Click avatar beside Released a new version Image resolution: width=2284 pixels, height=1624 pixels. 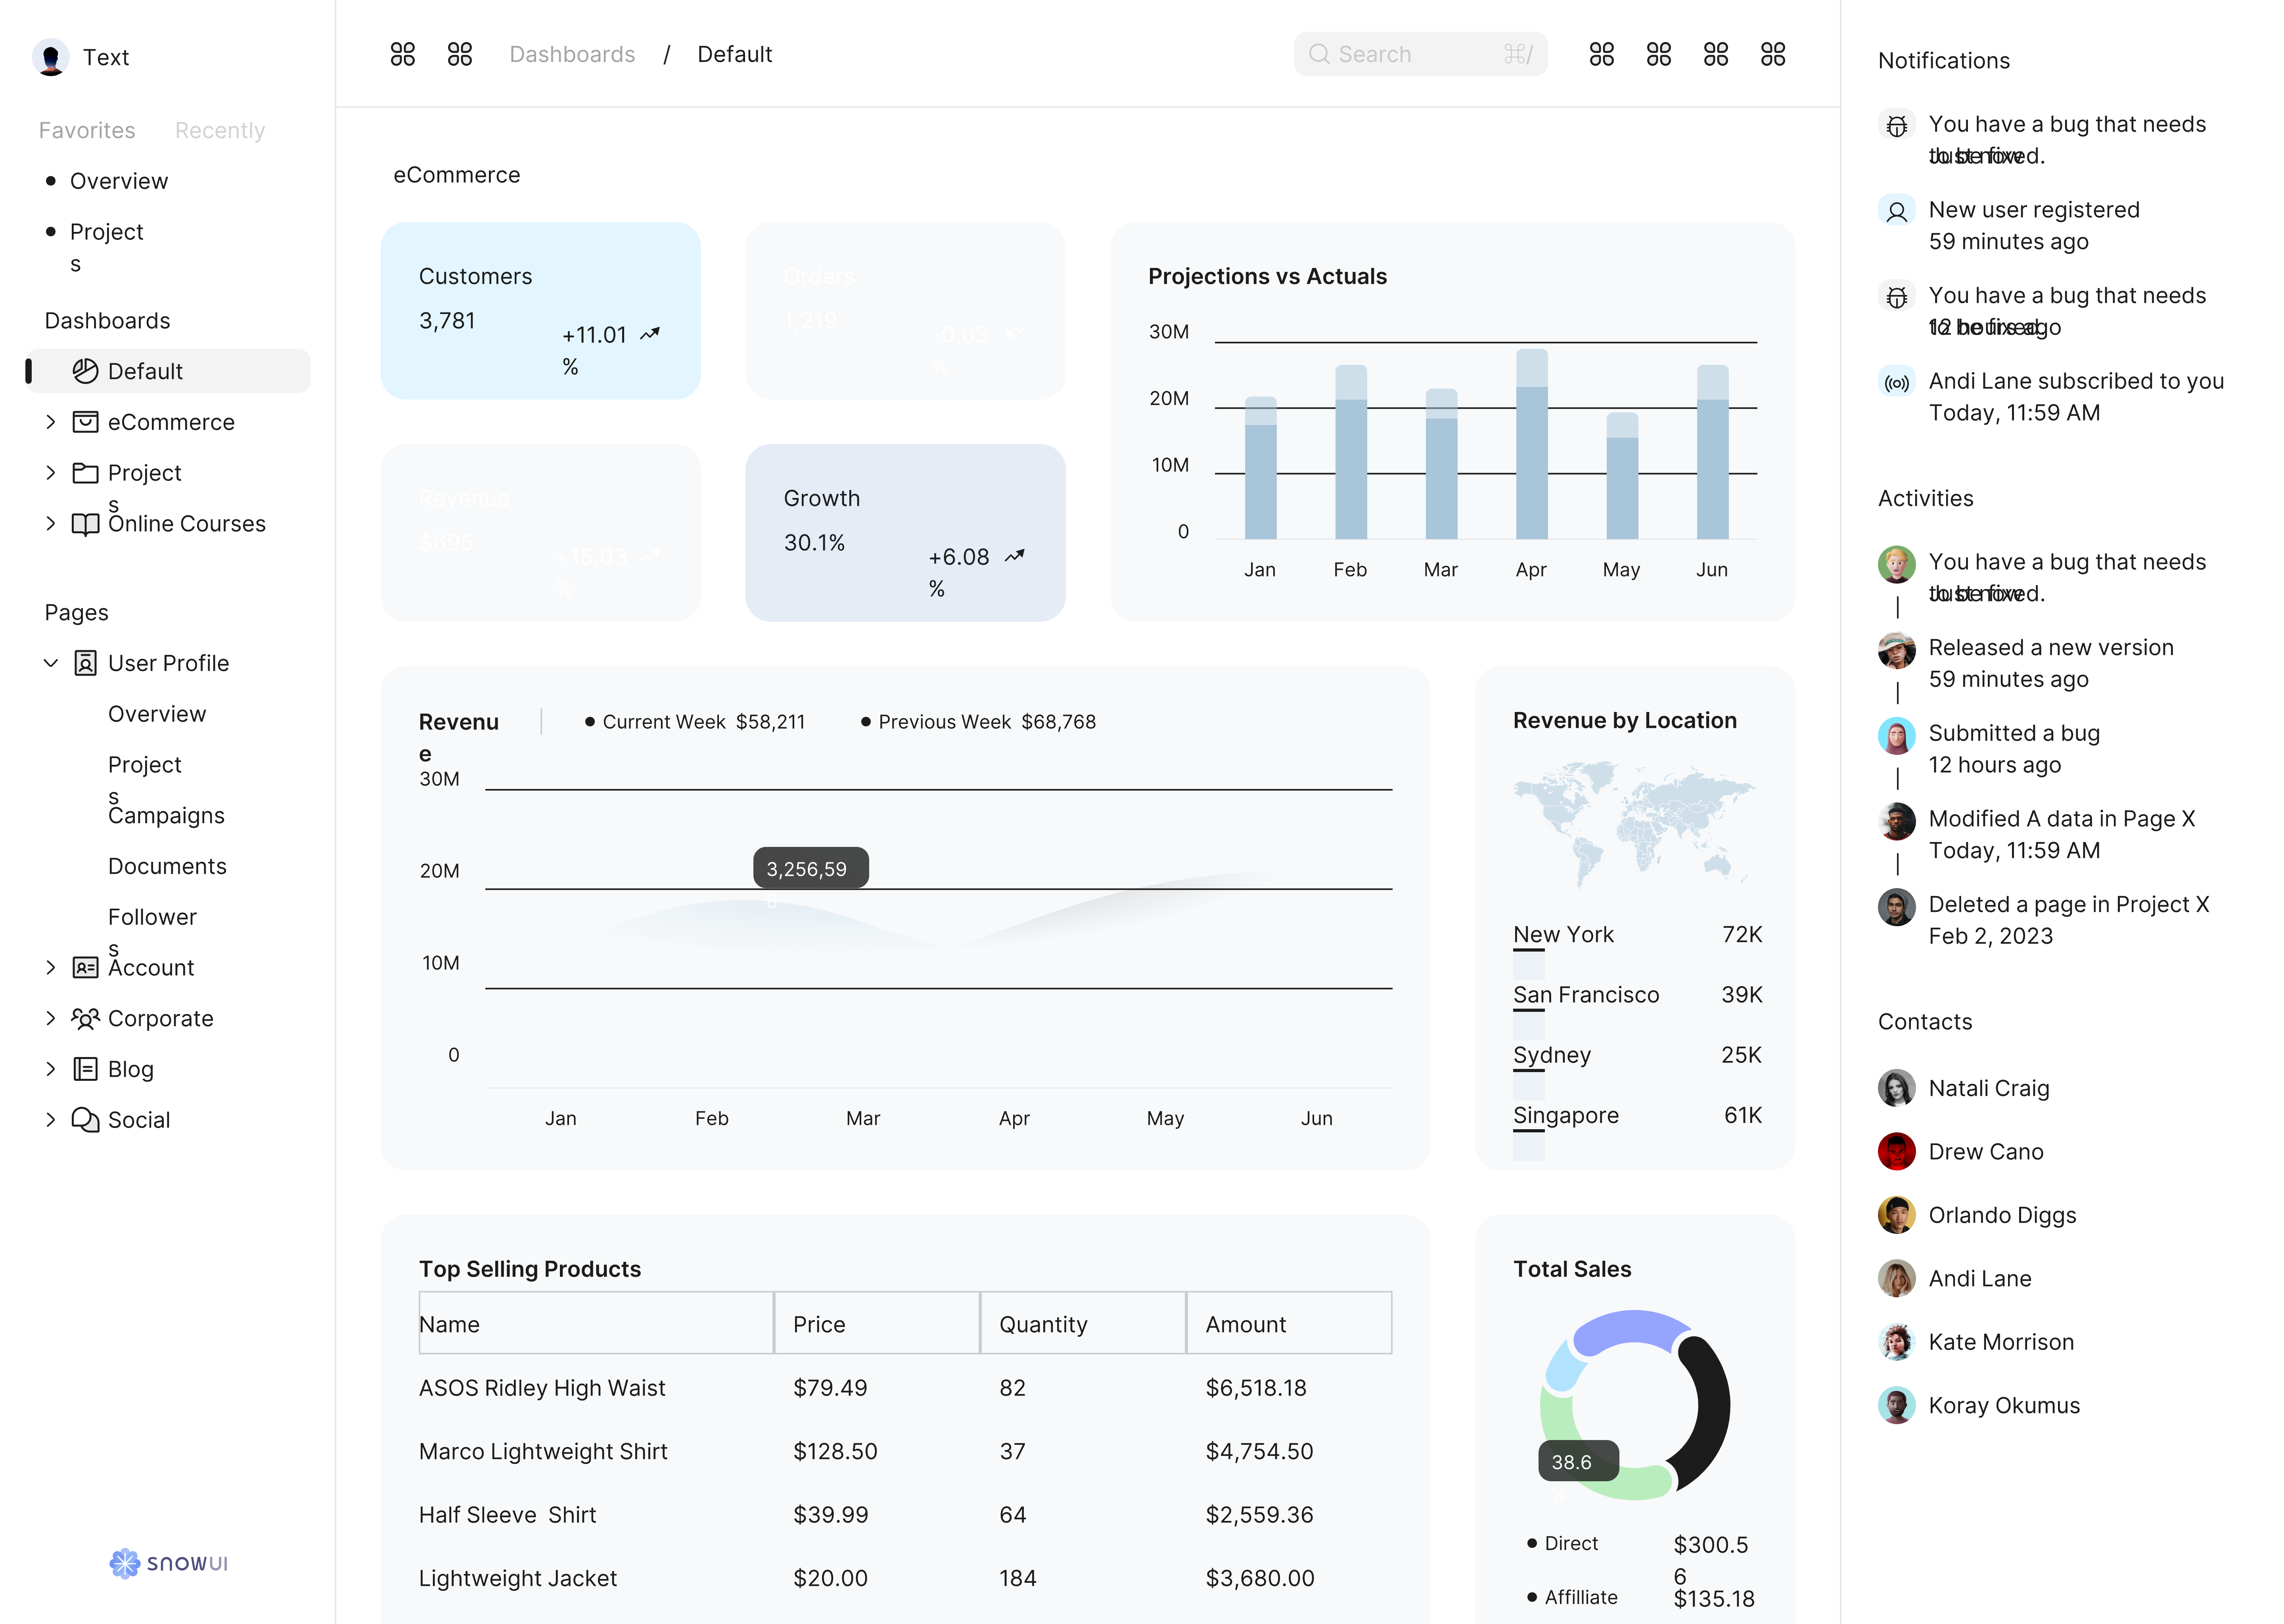click(1896, 650)
